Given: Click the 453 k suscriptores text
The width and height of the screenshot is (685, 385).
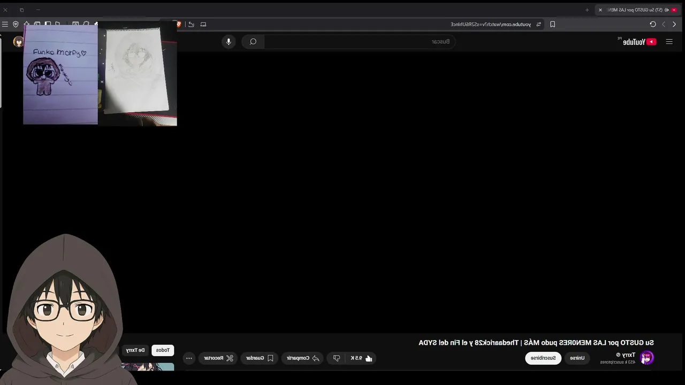Looking at the screenshot, I should 618,362.
